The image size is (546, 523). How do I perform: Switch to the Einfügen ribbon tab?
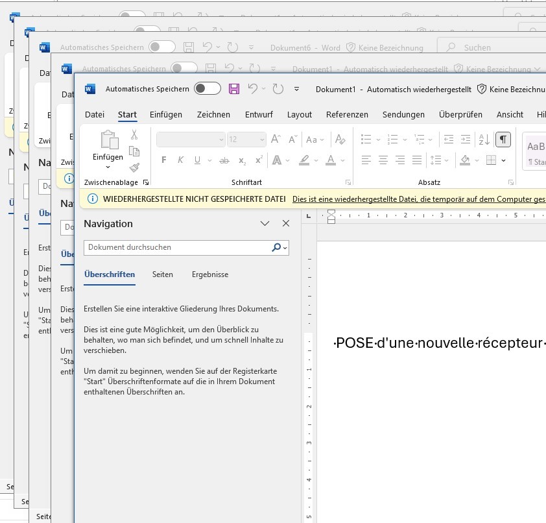click(166, 115)
